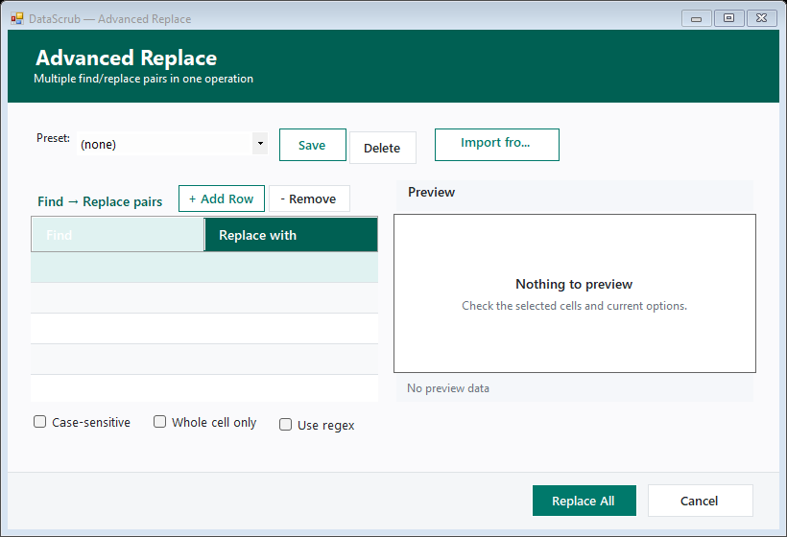The width and height of the screenshot is (787, 537).
Task: Open the Preset dropdown arrow
Action: 260,144
